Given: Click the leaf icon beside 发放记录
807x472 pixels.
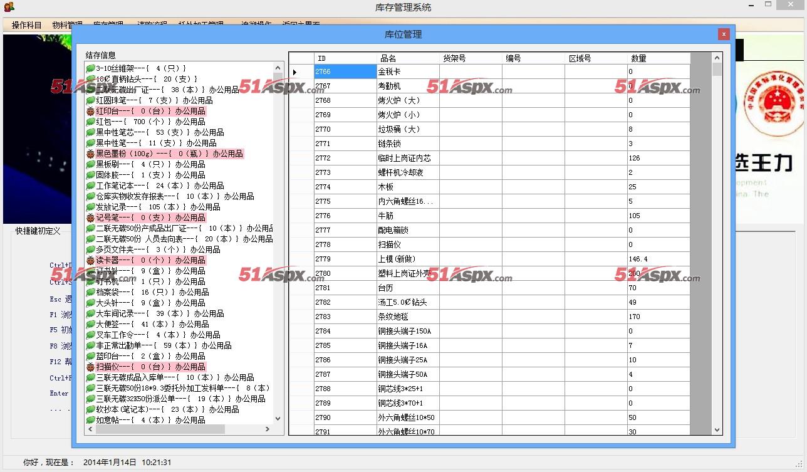Looking at the screenshot, I should click(91, 207).
